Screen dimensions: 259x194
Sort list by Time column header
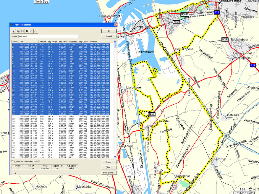point(28,42)
